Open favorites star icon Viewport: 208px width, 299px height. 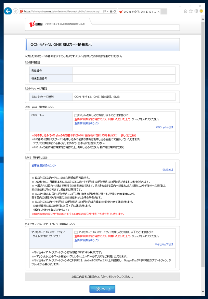pyautogui.click(x=191, y=11)
